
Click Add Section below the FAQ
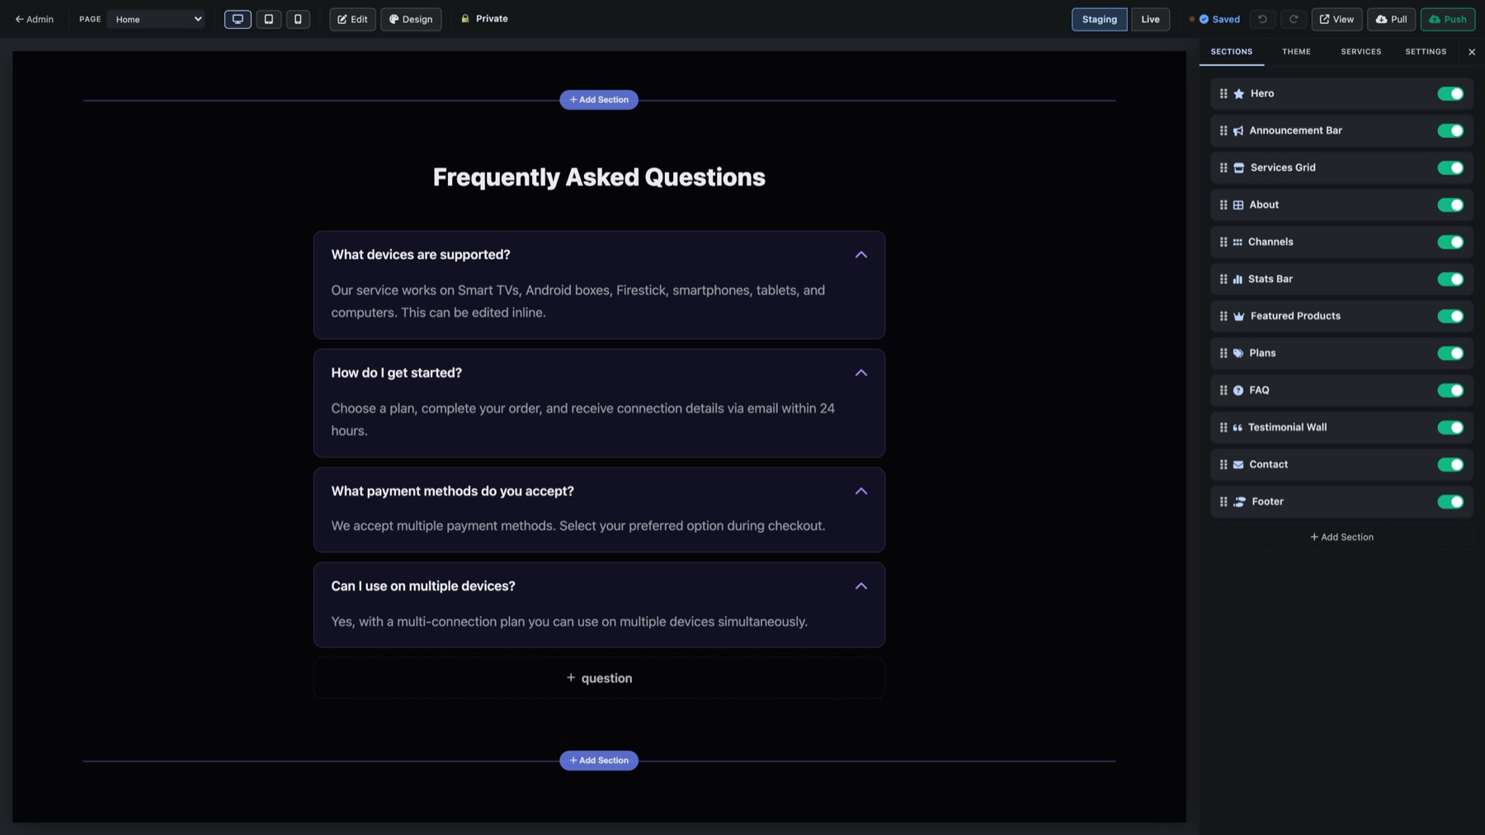tap(599, 761)
